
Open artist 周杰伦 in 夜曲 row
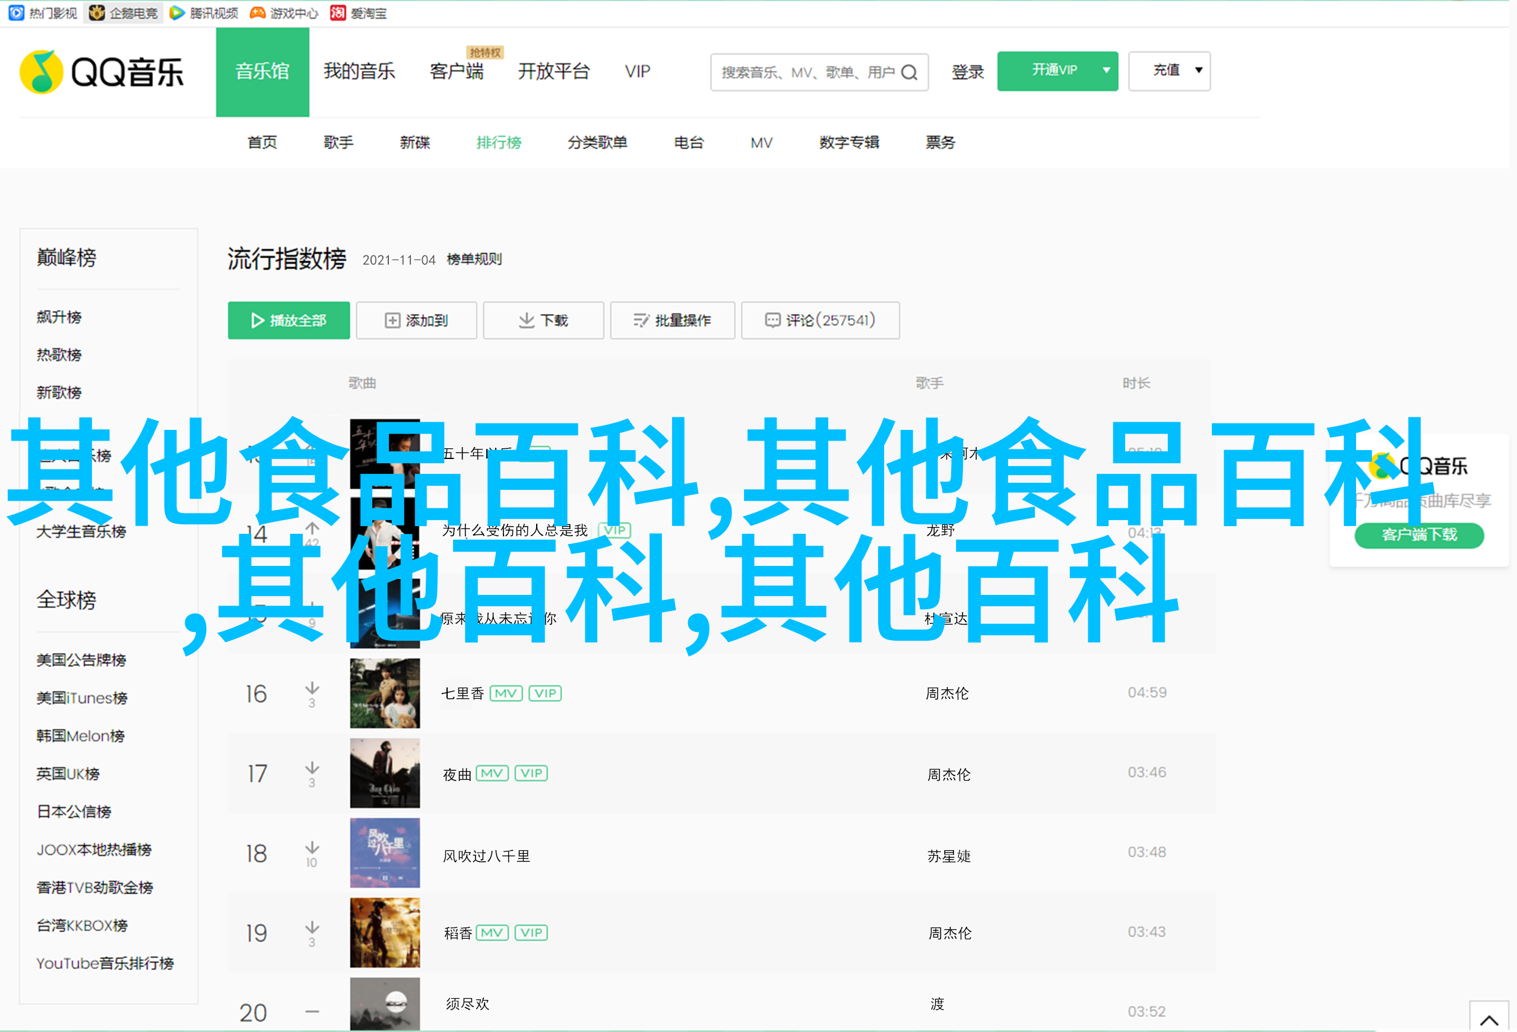click(949, 775)
